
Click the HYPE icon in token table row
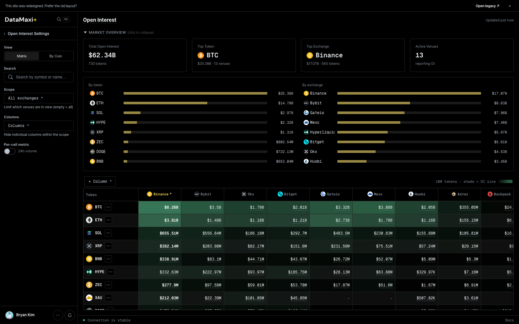click(x=89, y=272)
